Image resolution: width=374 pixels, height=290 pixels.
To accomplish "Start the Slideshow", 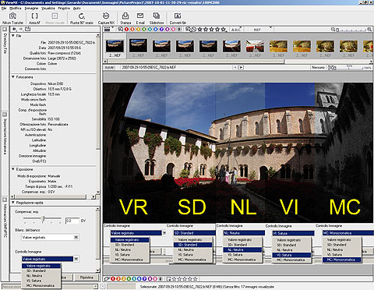I will click(x=157, y=19).
